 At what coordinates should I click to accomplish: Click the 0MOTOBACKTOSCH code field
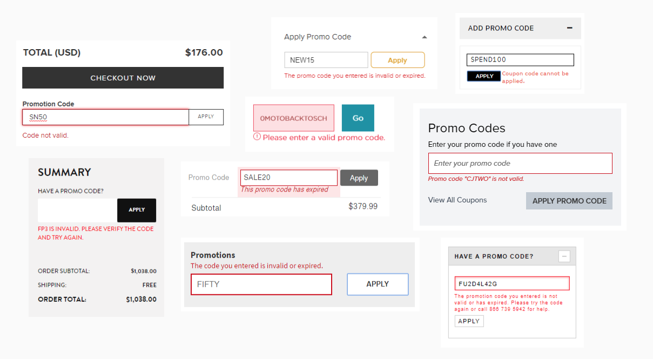pos(293,117)
